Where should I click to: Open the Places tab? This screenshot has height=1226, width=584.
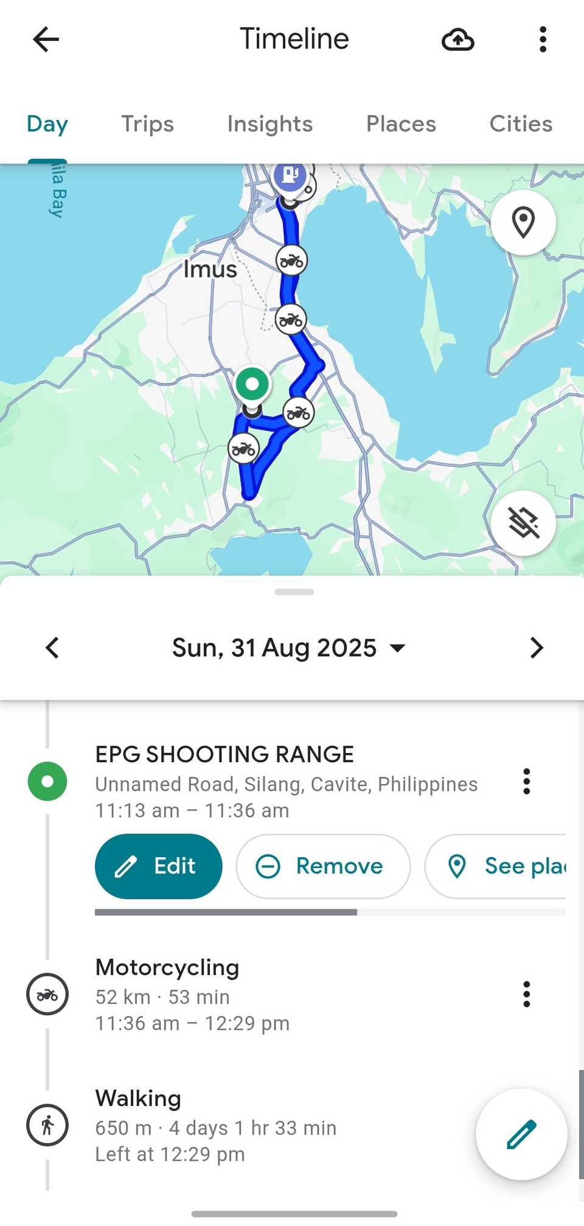pyautogui.click(x=401, y=124)
